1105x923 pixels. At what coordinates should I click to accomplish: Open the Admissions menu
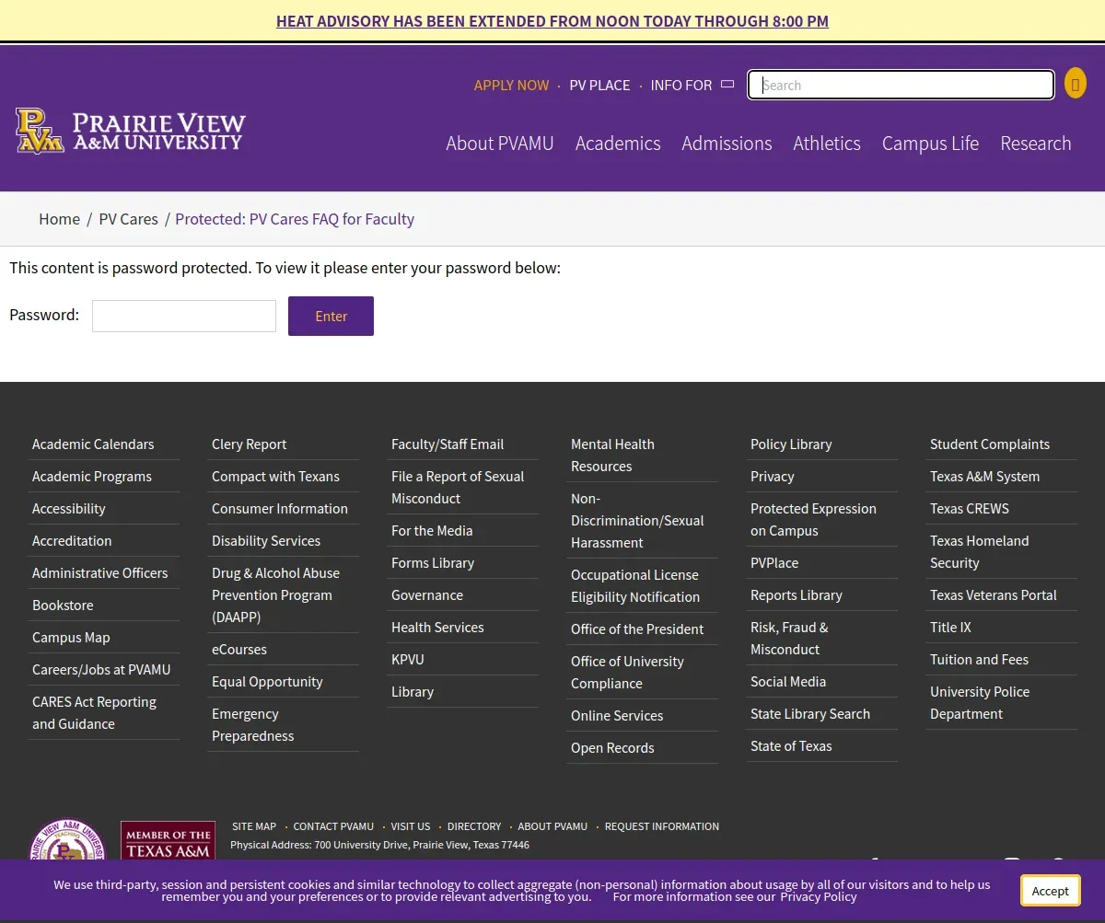click(x=727, y=144)
